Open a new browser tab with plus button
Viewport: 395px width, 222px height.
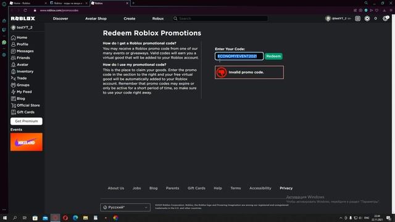pos(133,3)
